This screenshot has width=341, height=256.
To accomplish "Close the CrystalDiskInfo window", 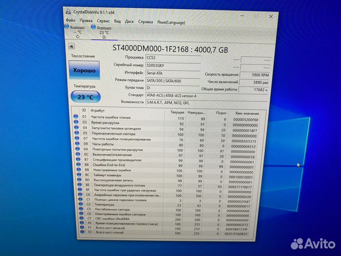I will pyautogui.click(x=271, y=17).
